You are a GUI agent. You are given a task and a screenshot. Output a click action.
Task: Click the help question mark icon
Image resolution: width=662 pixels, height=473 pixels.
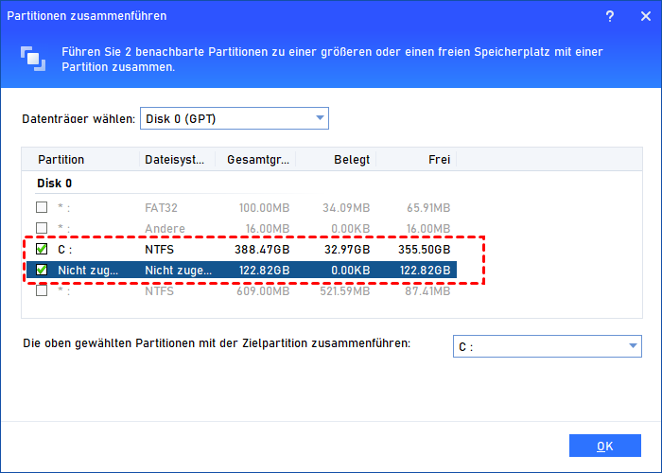pos(610,16)
